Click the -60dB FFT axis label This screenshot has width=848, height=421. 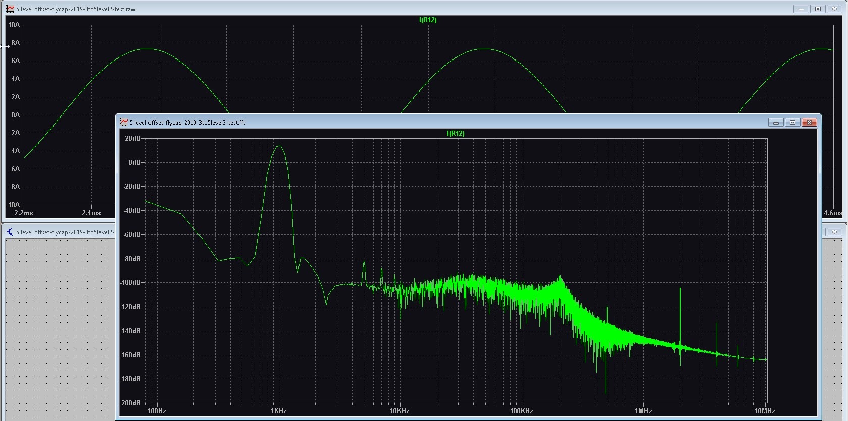pyautogui.click(x=132, y=234)
